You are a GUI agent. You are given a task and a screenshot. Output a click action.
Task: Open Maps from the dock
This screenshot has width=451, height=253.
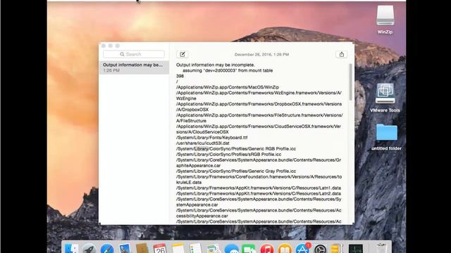[213, 248]
